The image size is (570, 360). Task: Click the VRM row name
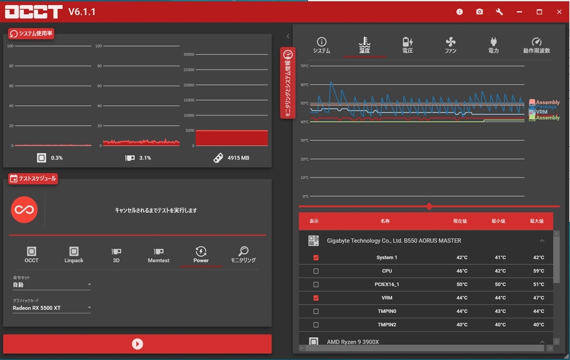coord(387,298)
